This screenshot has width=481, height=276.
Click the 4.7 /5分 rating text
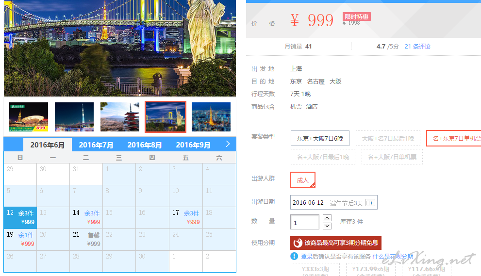pos(388,46)
